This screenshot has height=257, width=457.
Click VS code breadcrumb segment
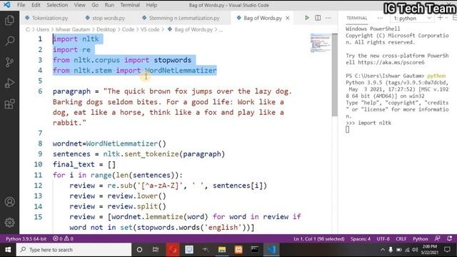pos(150,29)
